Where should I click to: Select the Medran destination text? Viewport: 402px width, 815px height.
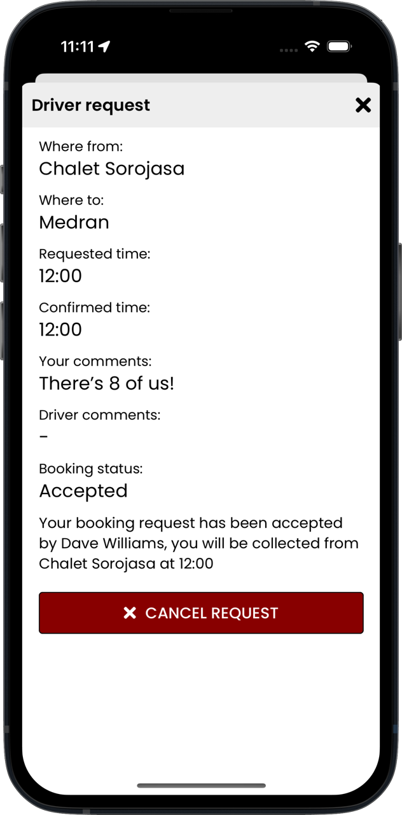click(x=74, y=222)
